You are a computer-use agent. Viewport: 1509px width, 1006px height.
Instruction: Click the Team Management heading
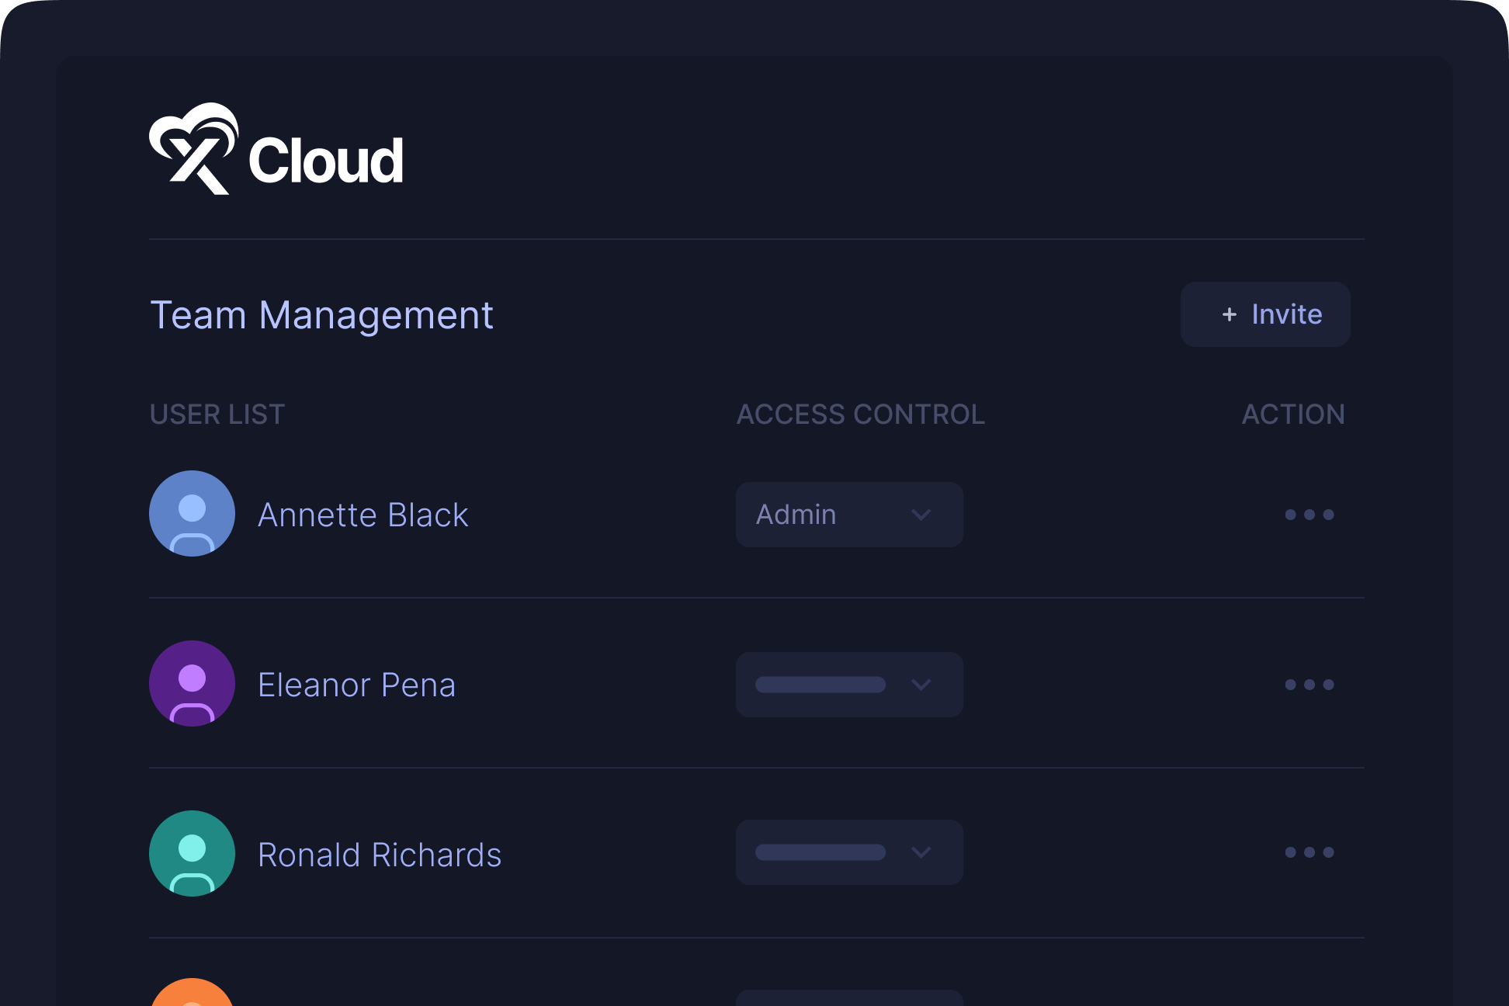(321, 315)
